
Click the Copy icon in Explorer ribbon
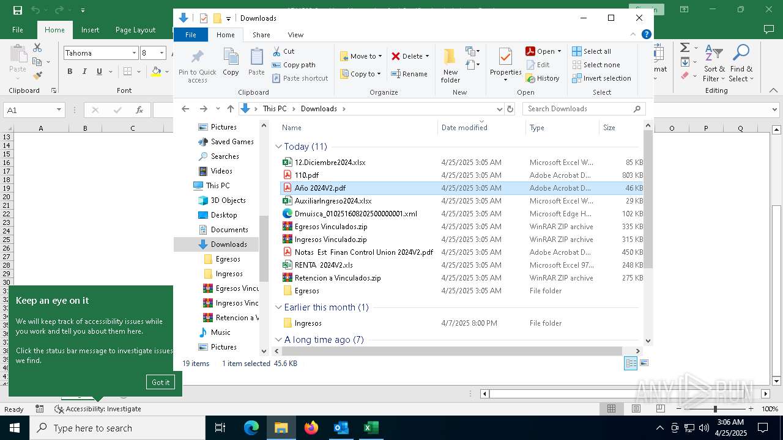[231, 62]
